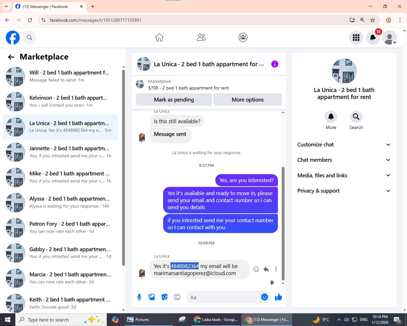407x326 pixels.
Task: Open the chat header La Unica title
Action: click(209, 64)
